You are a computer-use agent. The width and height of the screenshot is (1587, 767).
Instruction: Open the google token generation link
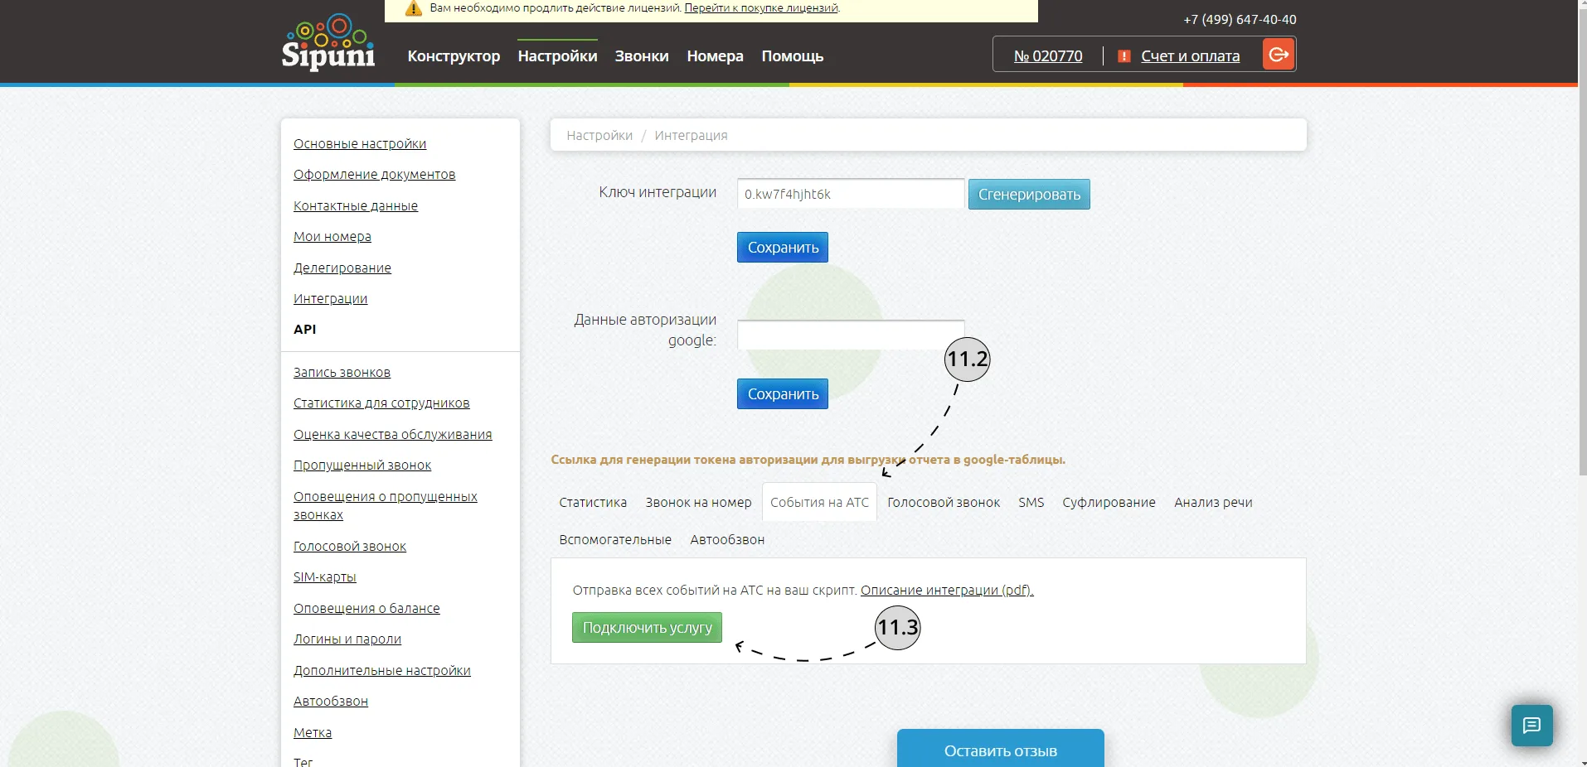[808, 460]
